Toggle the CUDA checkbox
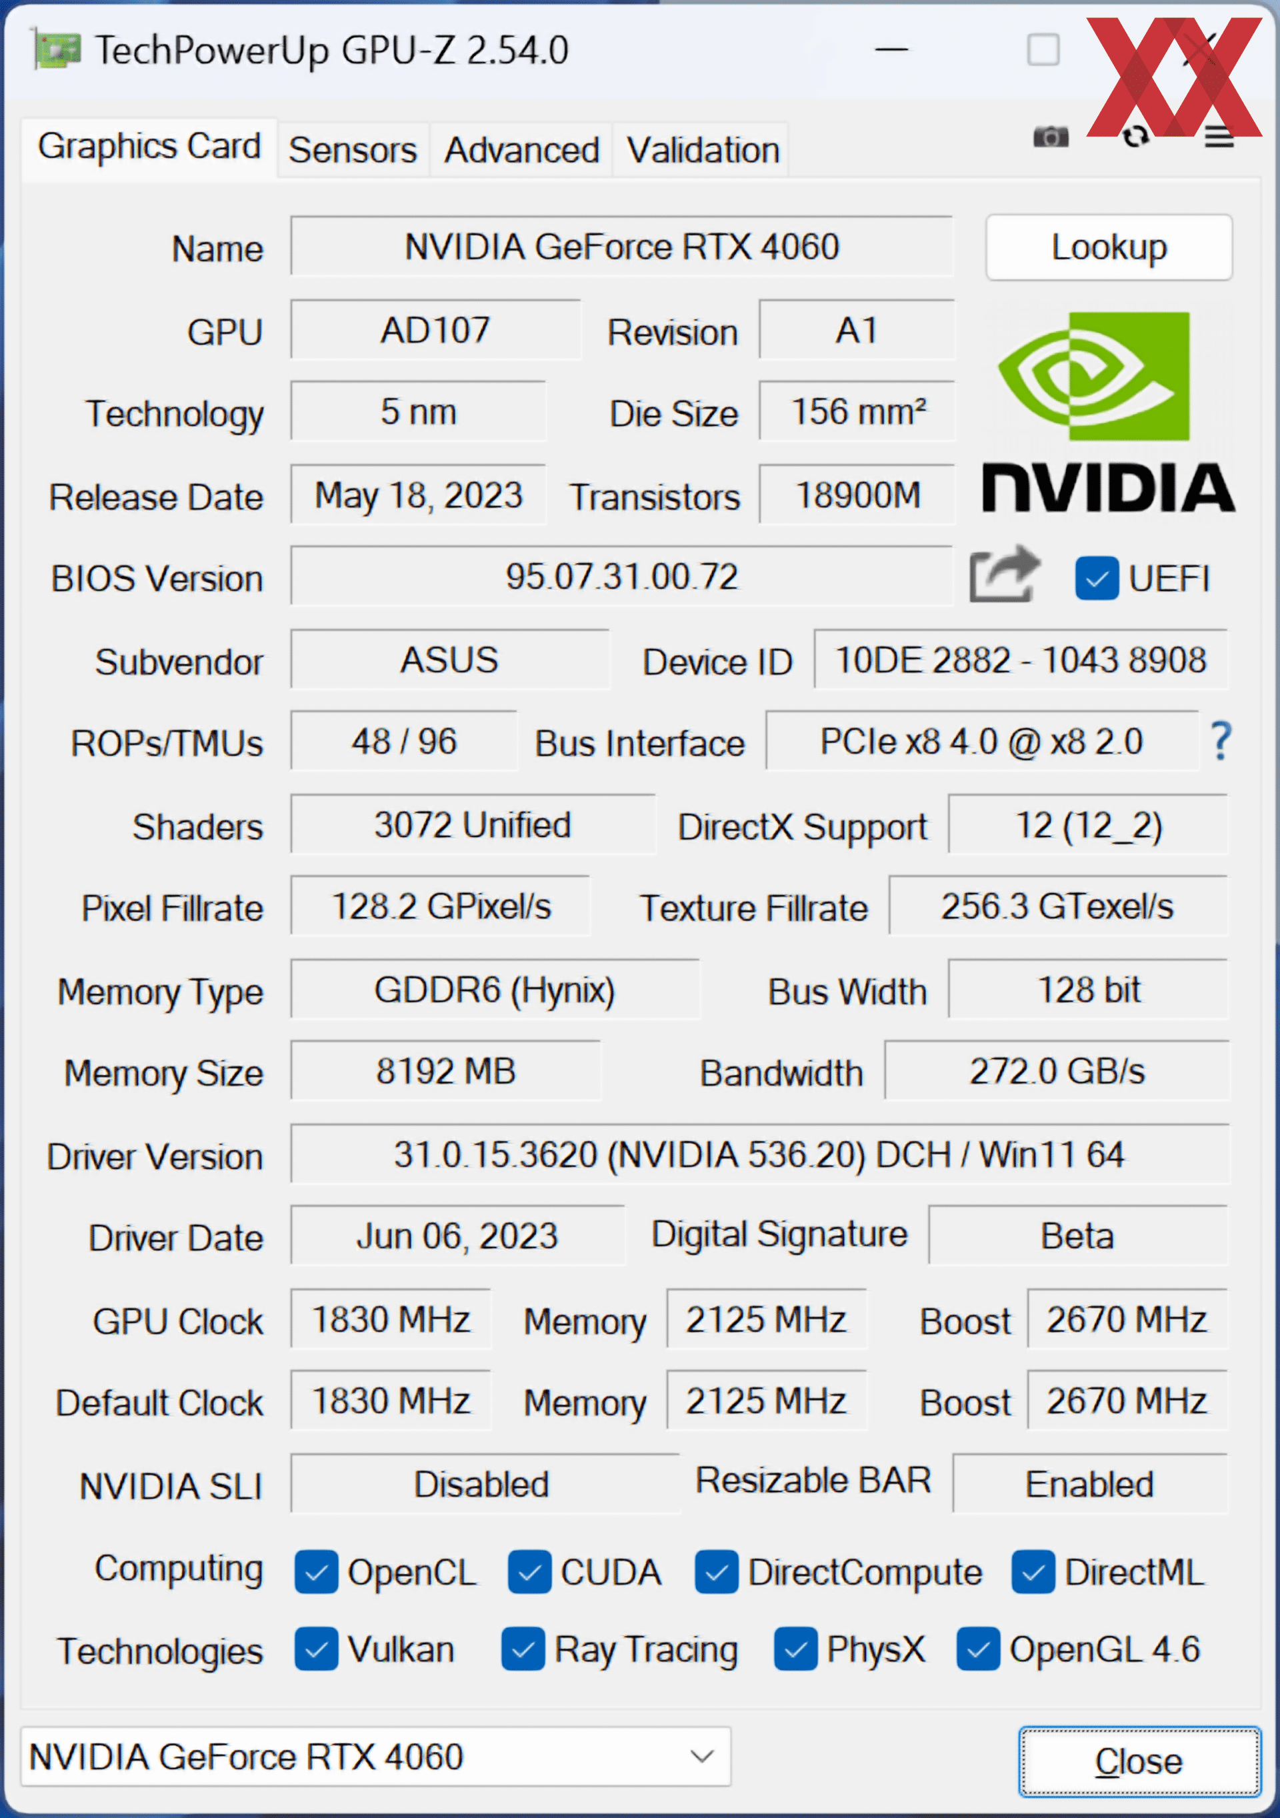Viewport: 1280px width, 1818px height. pyautogui.click(x=529, y=1571)
